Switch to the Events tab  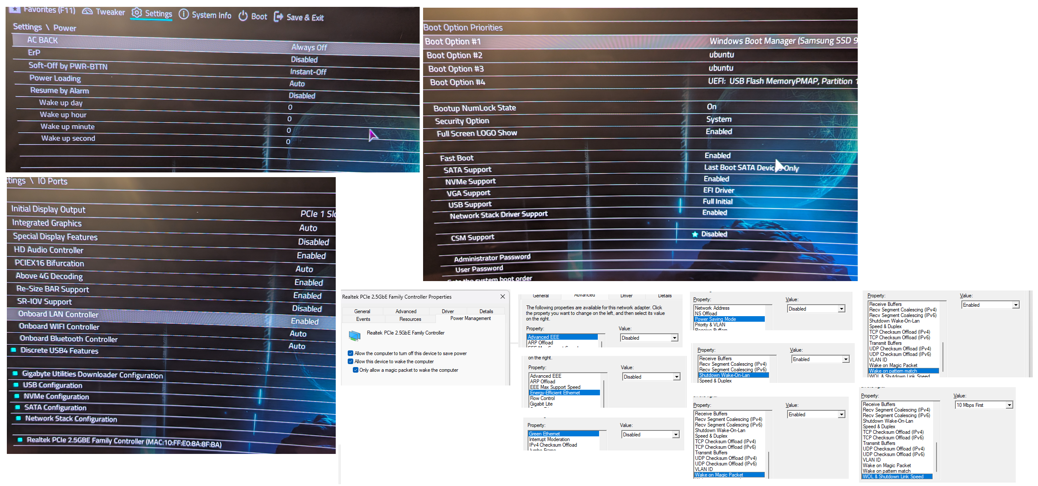363,319
